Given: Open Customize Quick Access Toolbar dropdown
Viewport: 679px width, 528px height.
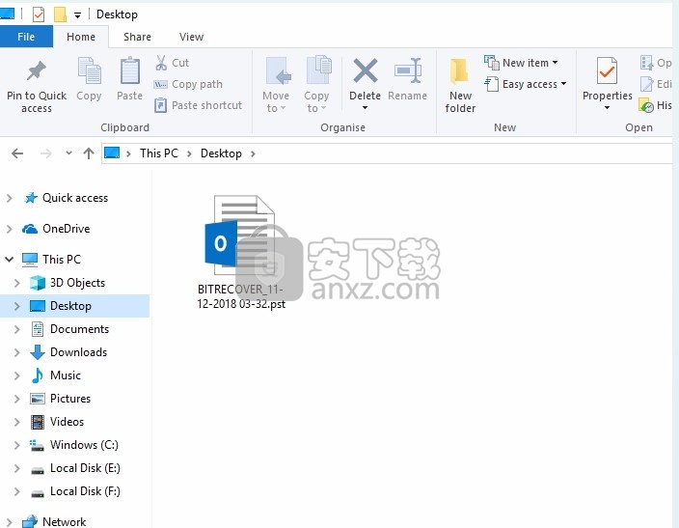Looking at the screenshot, I should (77, 15).
